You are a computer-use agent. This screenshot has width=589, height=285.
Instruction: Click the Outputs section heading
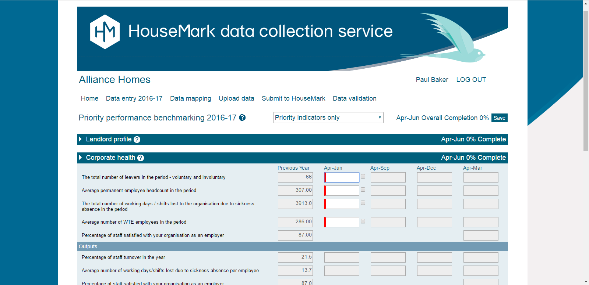88,246
